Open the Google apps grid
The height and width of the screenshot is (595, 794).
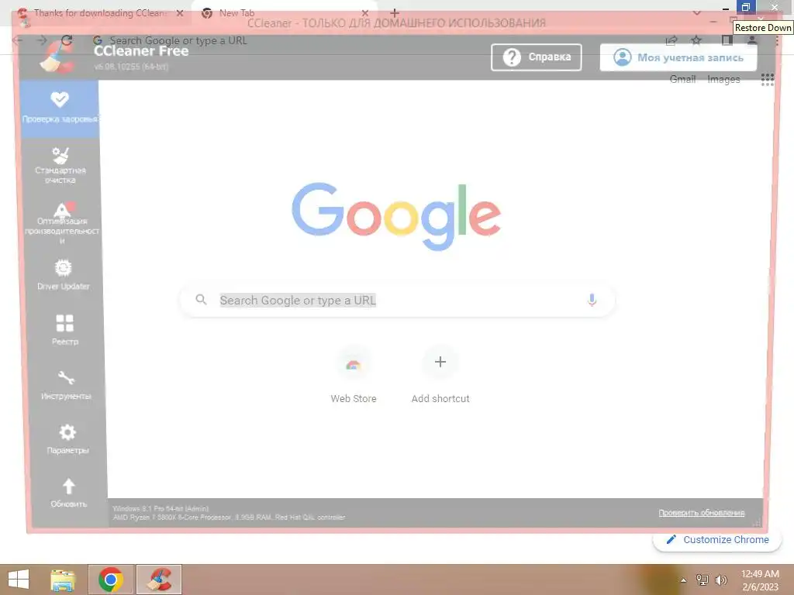point(767,80)
